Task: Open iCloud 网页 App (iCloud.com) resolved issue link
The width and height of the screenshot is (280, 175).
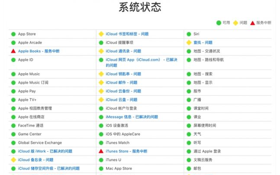Action: point(142,62)
